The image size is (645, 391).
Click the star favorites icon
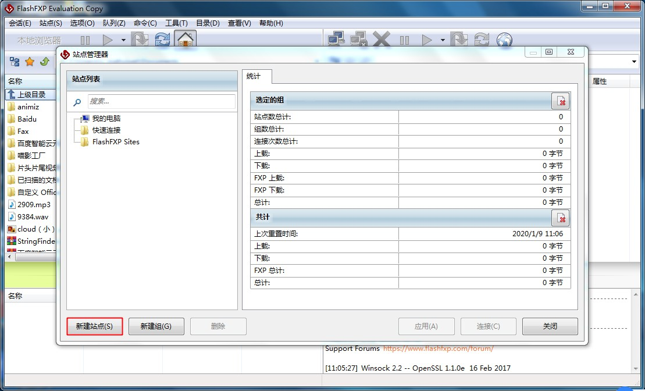[x=30, y=62]
